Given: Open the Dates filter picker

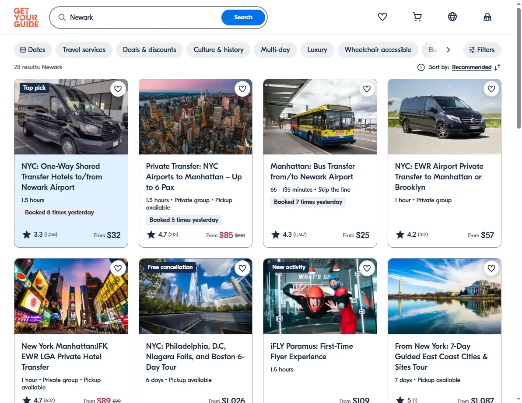Looking at the screenshot, I should coord(33,49).
